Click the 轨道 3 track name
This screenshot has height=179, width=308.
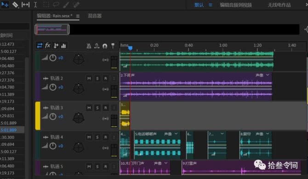pos(57,108)
